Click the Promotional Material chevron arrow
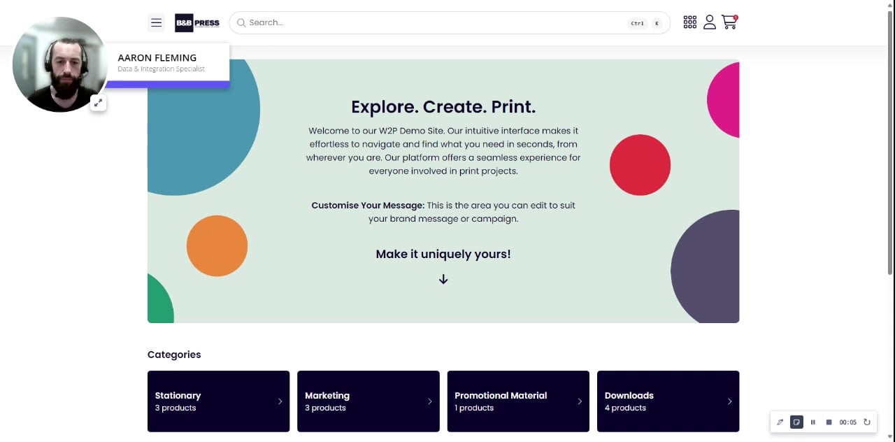Screen dimensions: 895x442 [580, 401]
